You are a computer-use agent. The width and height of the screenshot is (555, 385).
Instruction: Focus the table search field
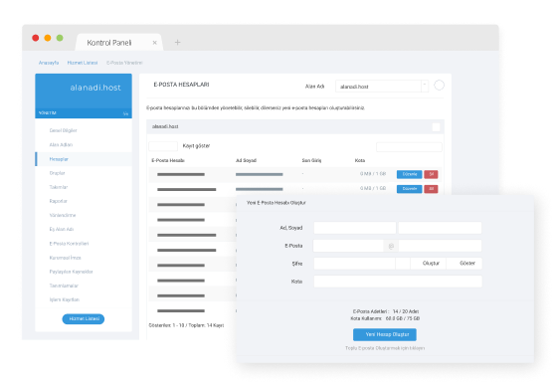[x=409, y=147]
